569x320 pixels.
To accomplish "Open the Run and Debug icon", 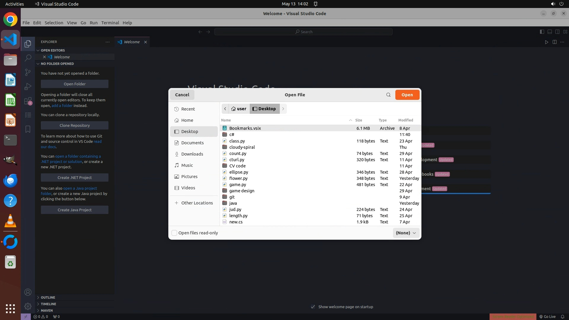I will pos(28,87).
